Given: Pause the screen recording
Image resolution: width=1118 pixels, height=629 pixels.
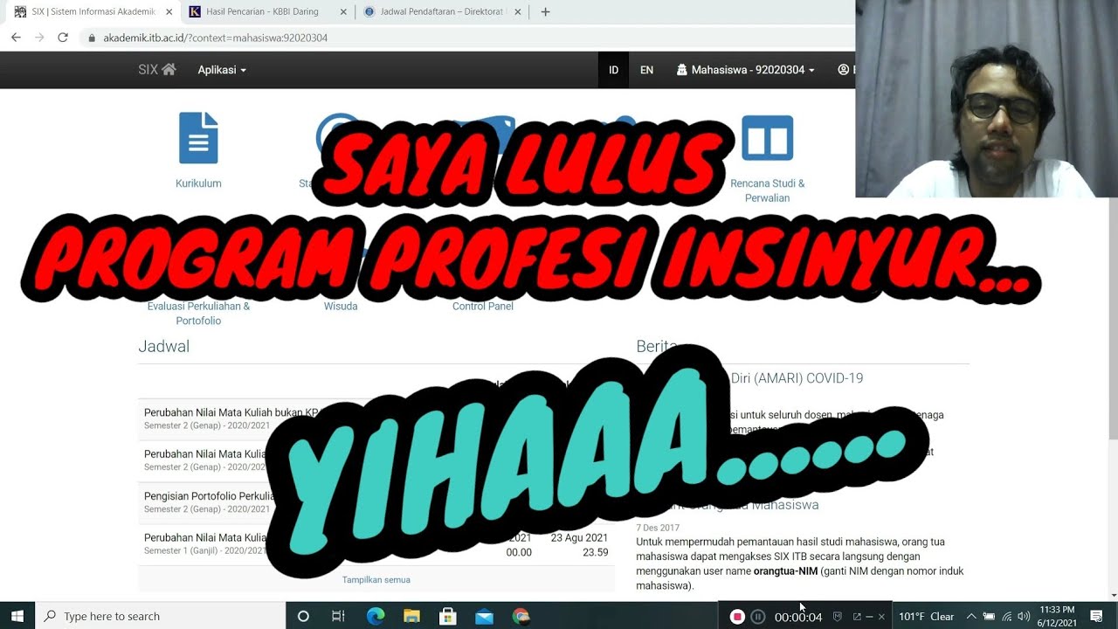Looking at the screenshot, I should click(x=758, y=617).
